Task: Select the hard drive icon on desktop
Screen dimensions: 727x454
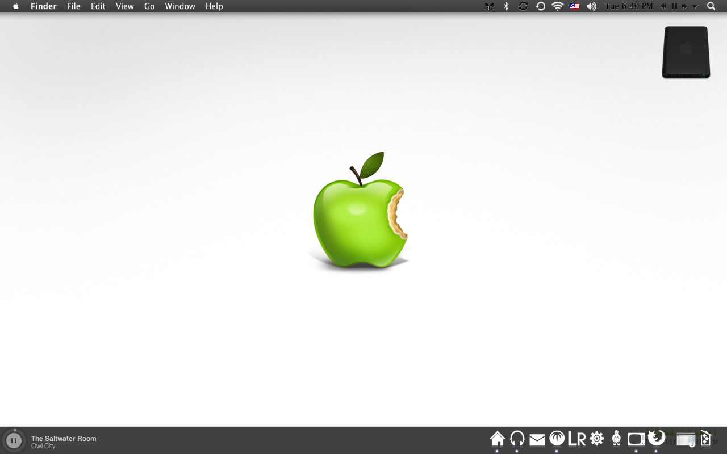Action: (x=686, y=52)
